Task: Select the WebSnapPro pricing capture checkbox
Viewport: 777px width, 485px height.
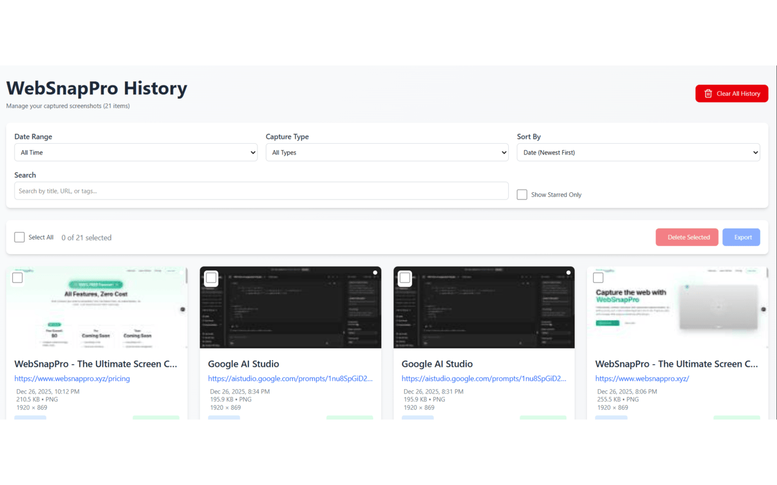Action: [17, 277]
